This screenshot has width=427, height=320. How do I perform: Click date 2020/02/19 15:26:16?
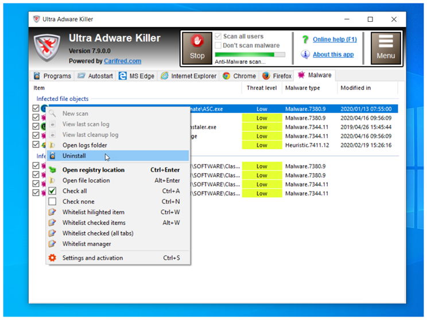[x=366, y=145]
